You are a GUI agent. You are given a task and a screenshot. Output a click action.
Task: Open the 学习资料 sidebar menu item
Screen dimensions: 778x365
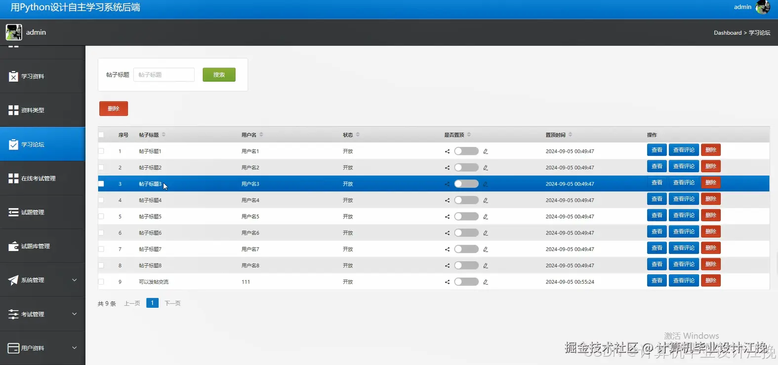tap(42, 76)
